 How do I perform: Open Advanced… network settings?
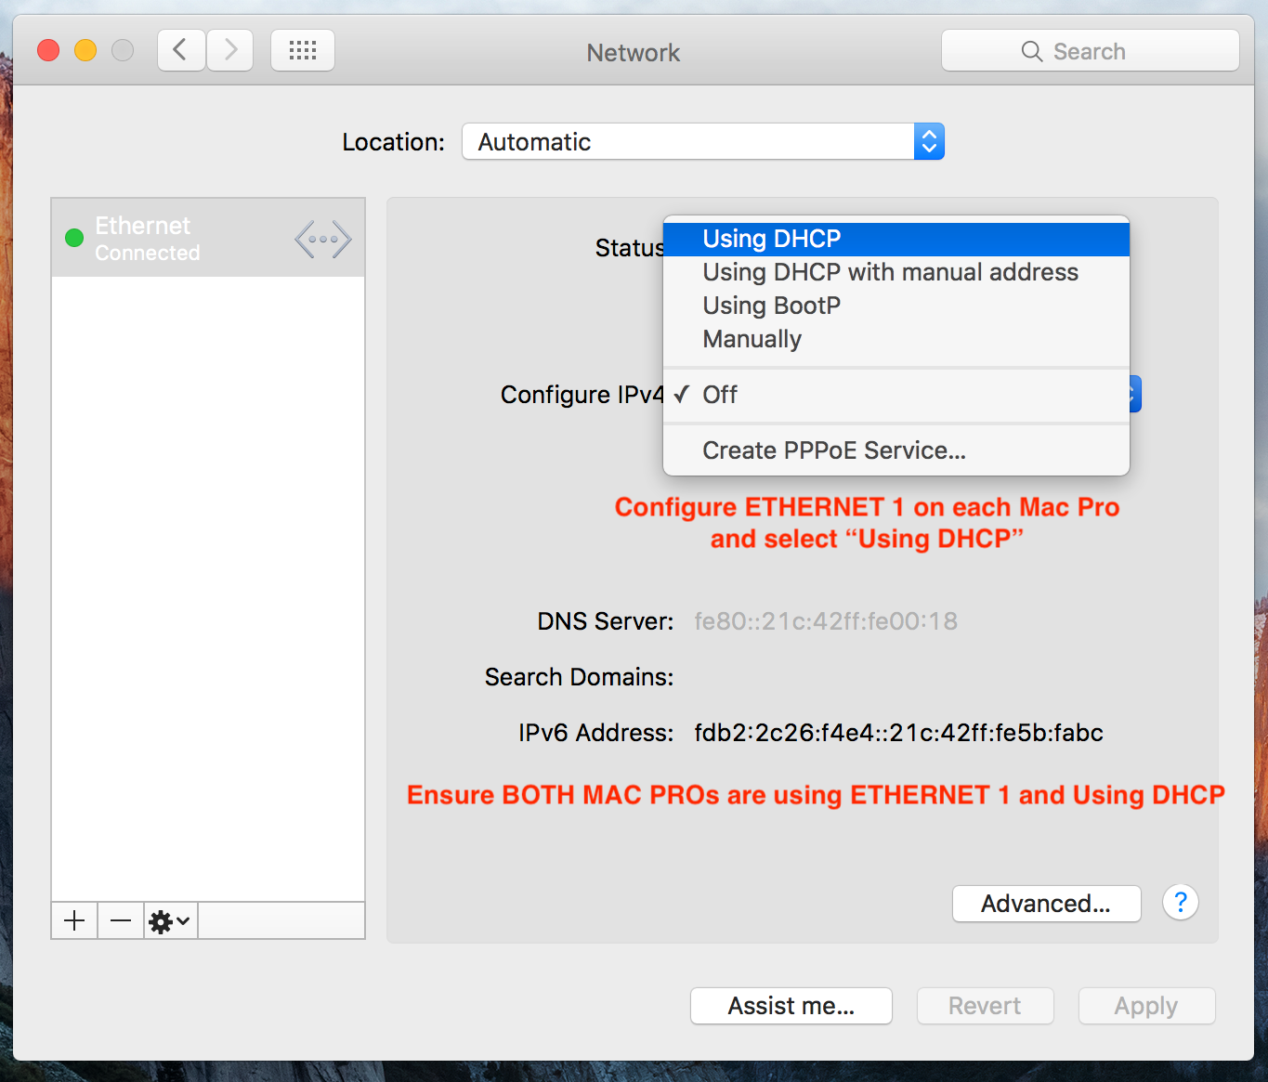click(1047, 904)
